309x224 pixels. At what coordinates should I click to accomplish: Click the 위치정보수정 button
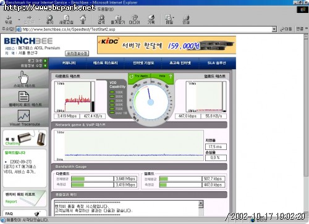pyautogui.click(x=77, y=54)
